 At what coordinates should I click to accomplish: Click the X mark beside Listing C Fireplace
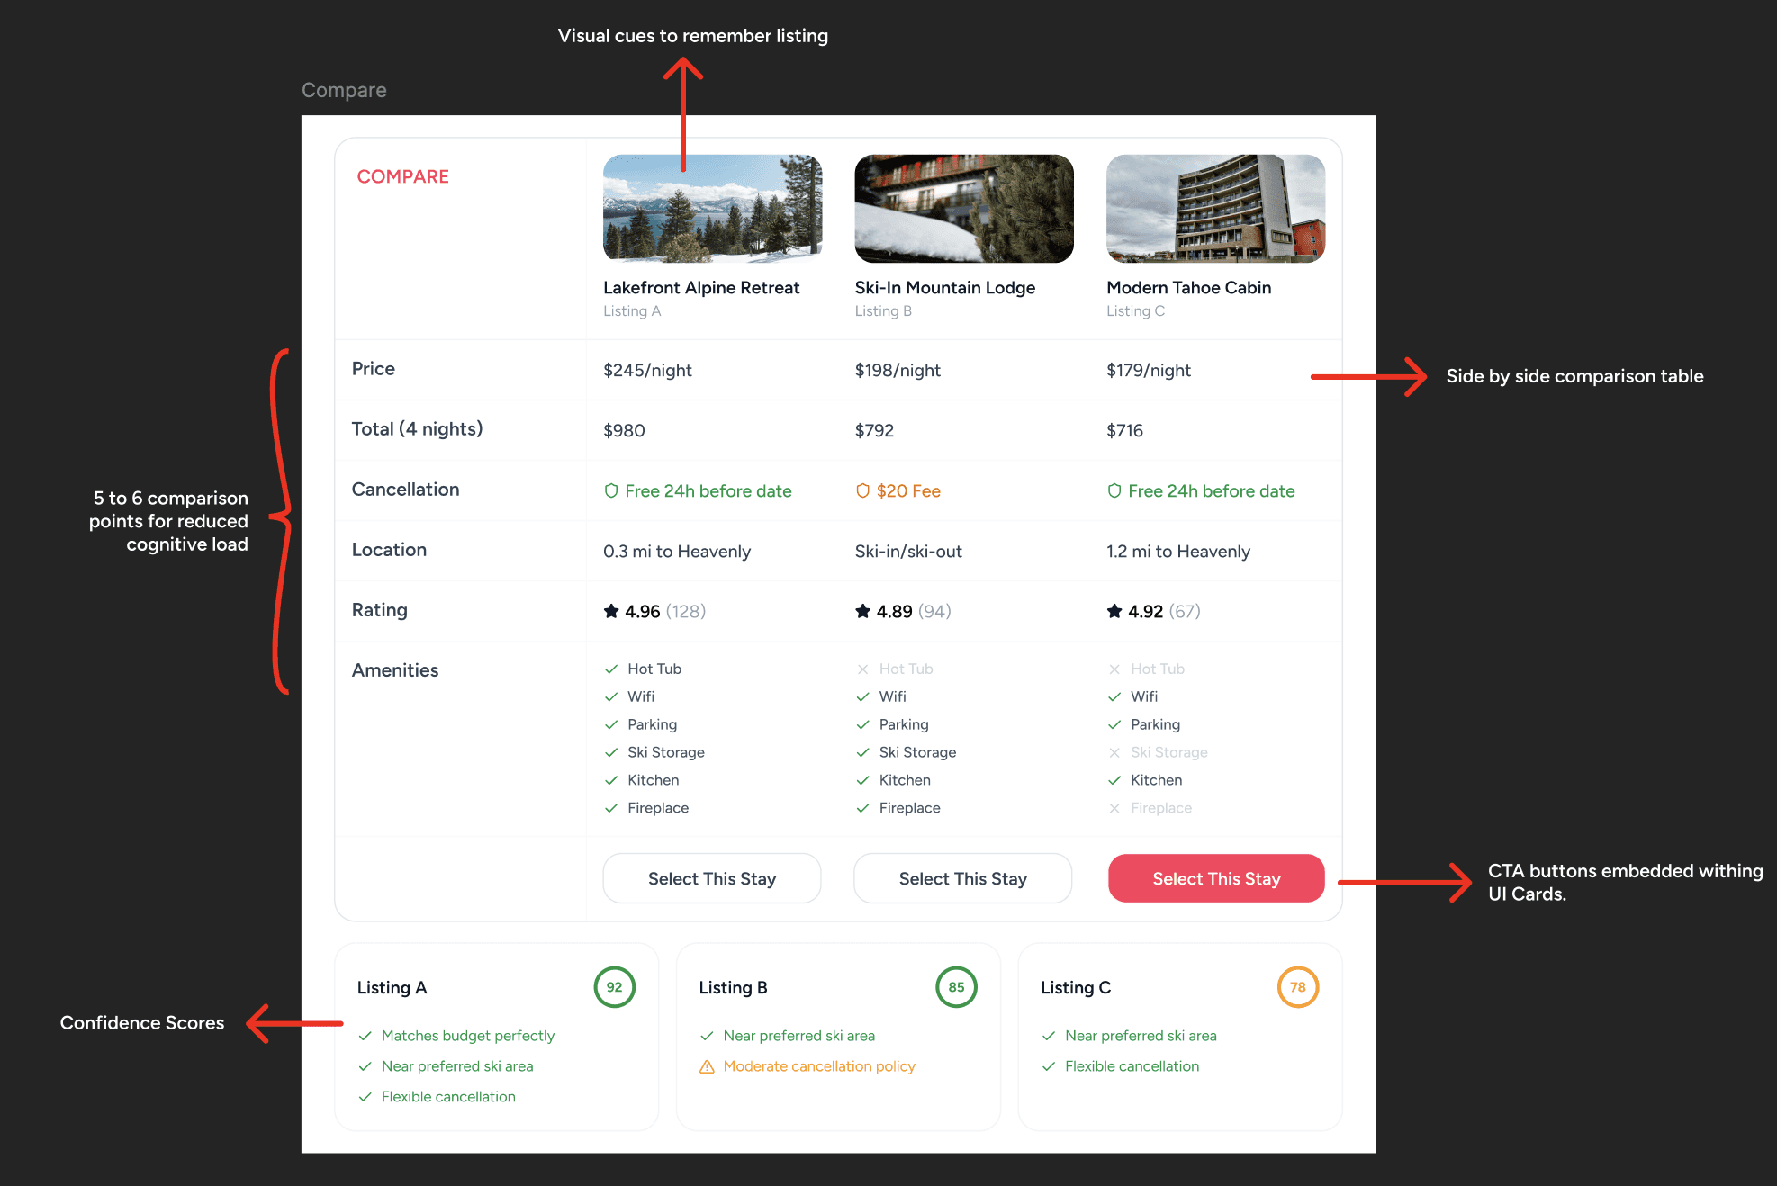click(x=1114, y=808)
